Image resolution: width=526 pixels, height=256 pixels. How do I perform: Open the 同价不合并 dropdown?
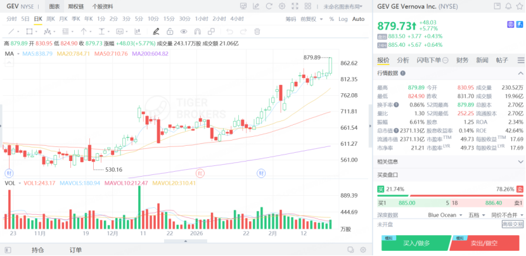507,215
